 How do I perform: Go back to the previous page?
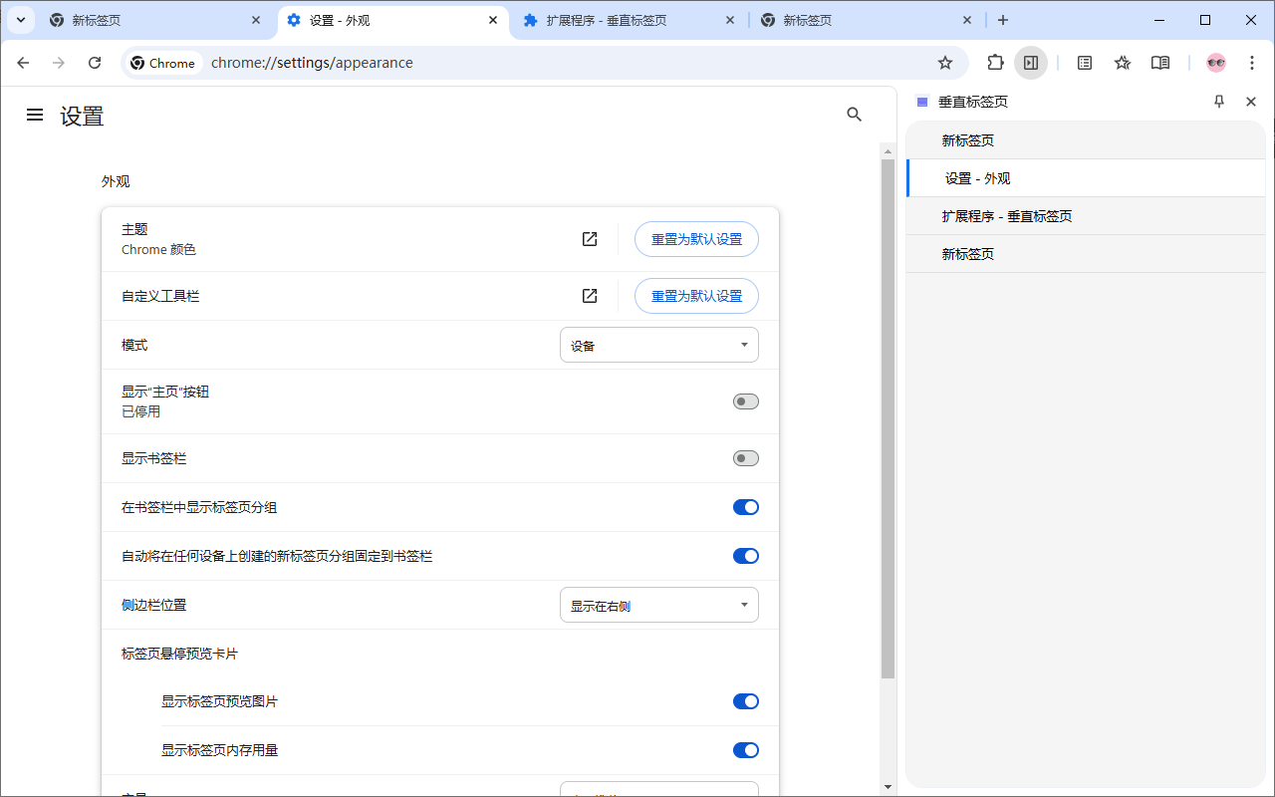pos(23,63)
